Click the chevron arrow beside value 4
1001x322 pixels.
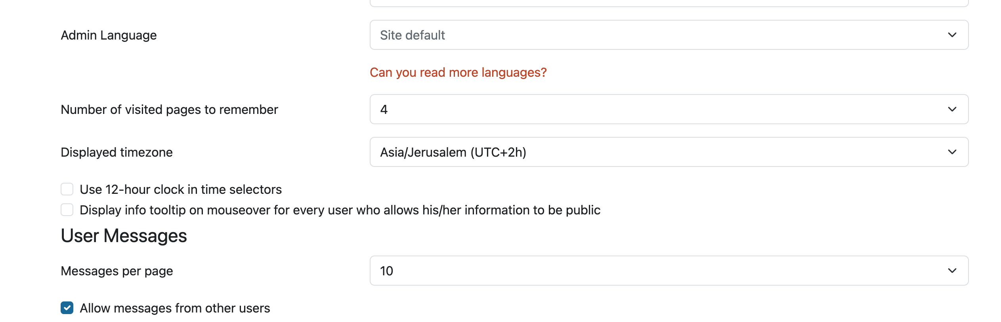(952, 109)
